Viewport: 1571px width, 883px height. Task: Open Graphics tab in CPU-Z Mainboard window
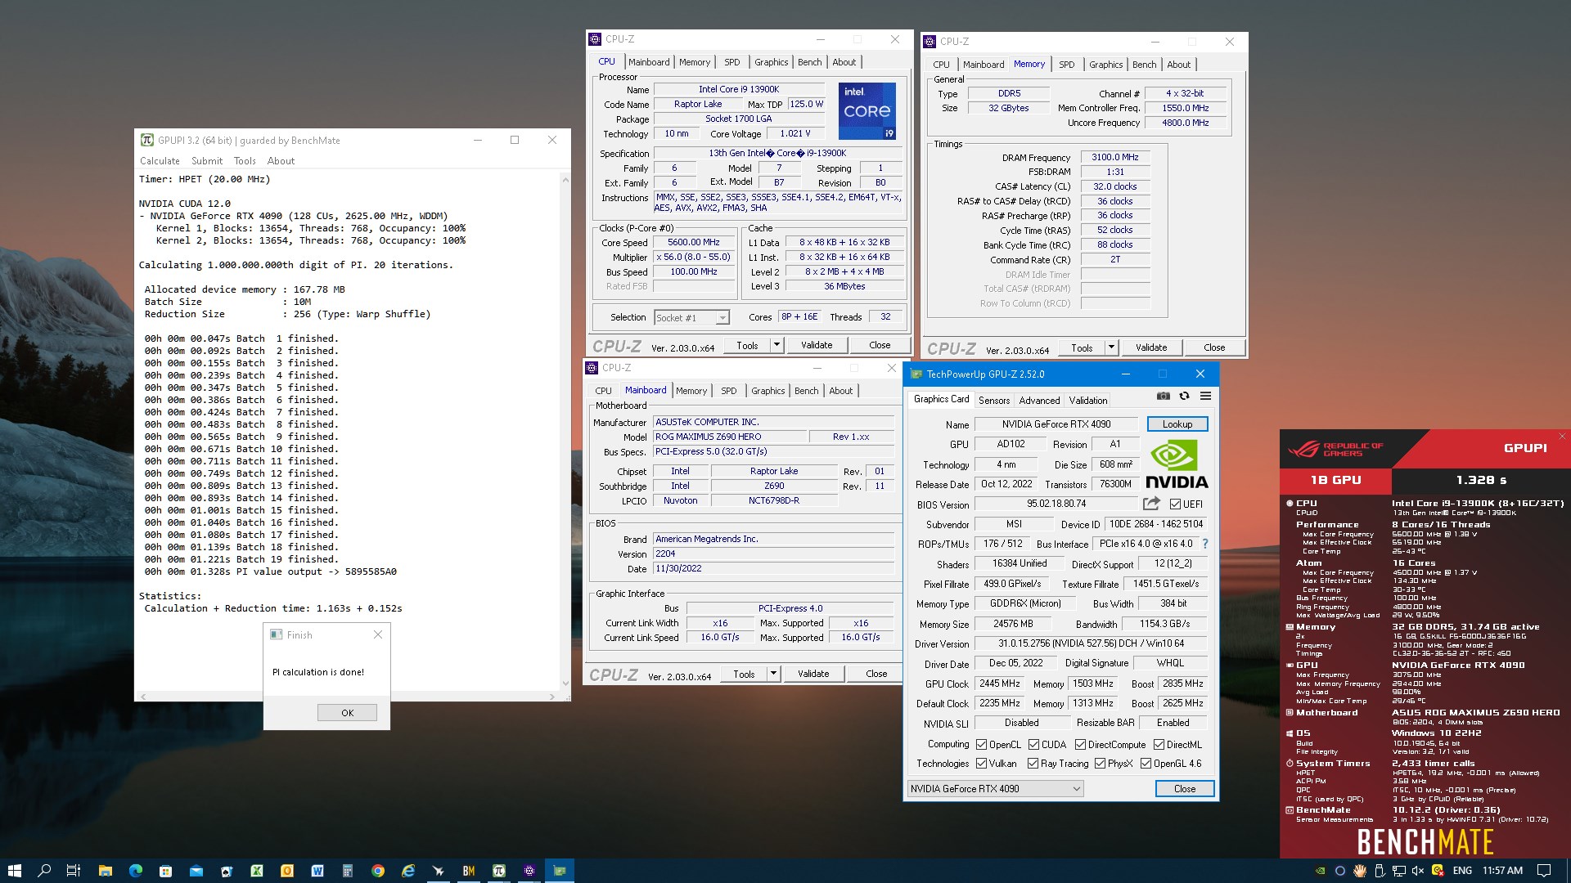[x=767, y=391]
